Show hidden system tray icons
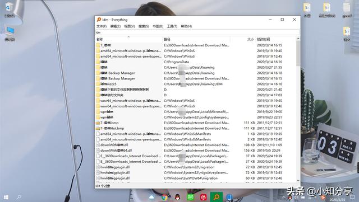Image resolution: width=359 pixels, height=202 pixels. point(284,197)
